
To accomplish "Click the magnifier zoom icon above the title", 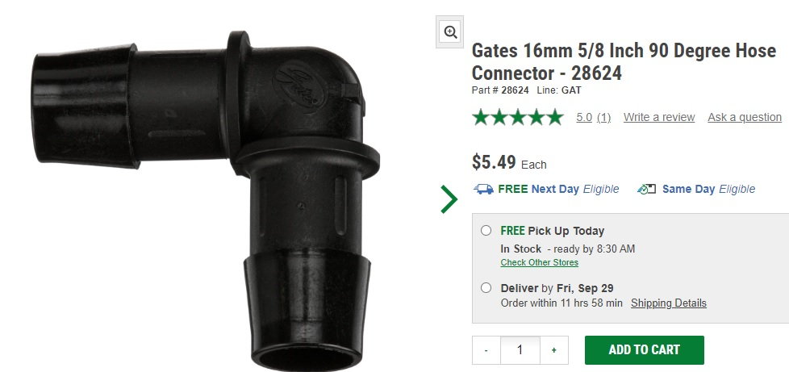I will [450, 32].
